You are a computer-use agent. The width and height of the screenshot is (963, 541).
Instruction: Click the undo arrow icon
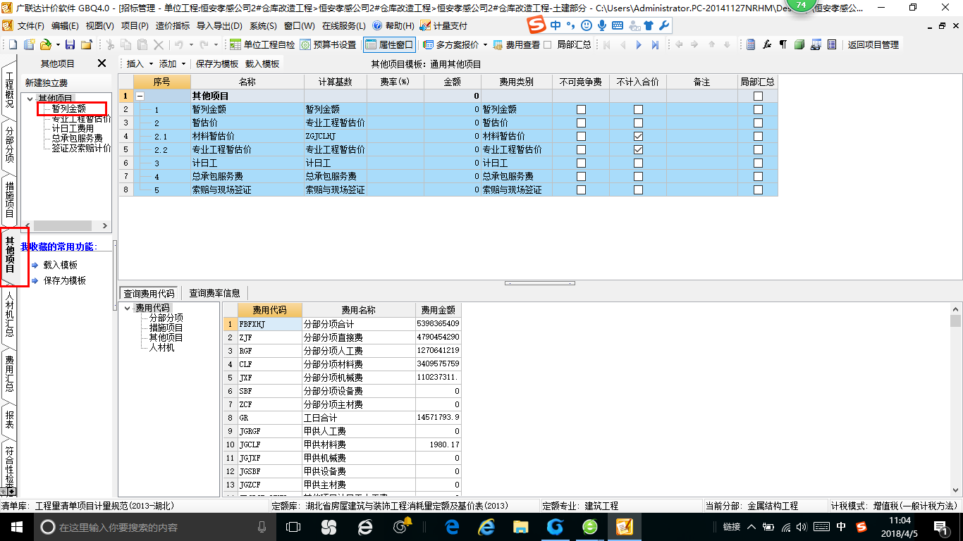(x=179, y=44)
